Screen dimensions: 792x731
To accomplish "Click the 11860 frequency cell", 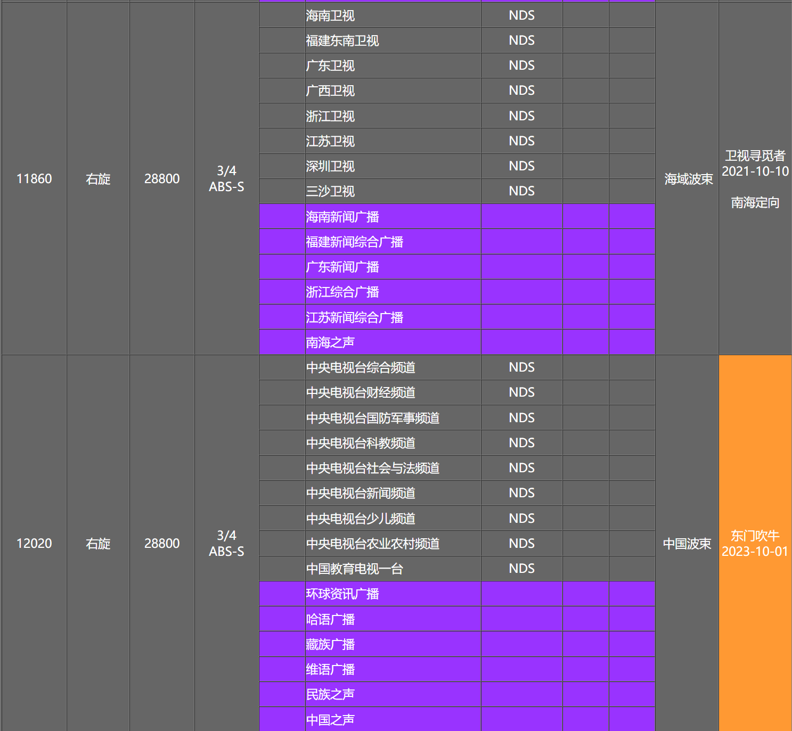I will click(x=34, y=178).
